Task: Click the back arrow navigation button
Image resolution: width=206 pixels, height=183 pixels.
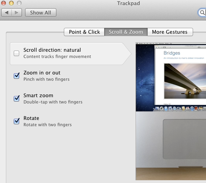Action: 6,13
